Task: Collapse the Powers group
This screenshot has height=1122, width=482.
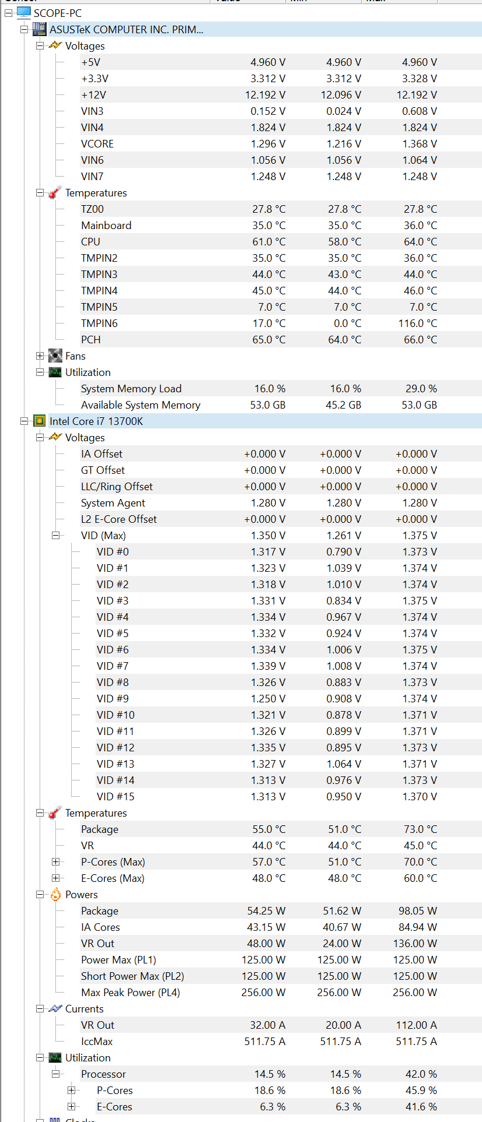Action: (40, 894)
